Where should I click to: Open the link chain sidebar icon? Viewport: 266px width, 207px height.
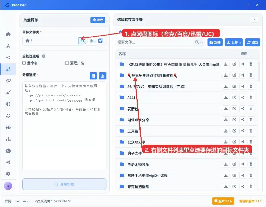pos(8,81)
